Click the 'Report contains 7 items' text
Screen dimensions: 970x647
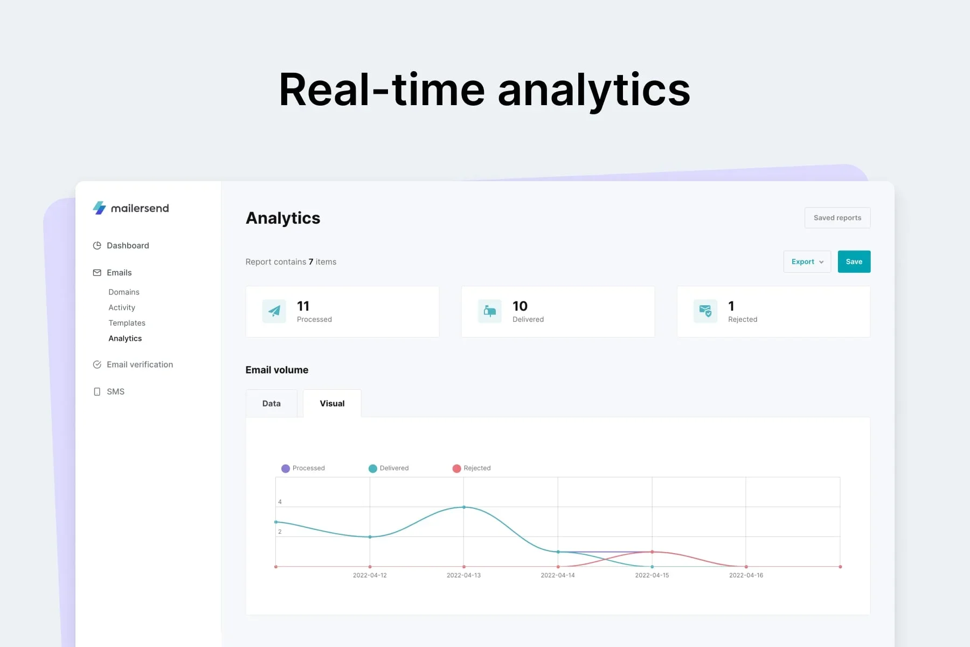pos(291,262)
